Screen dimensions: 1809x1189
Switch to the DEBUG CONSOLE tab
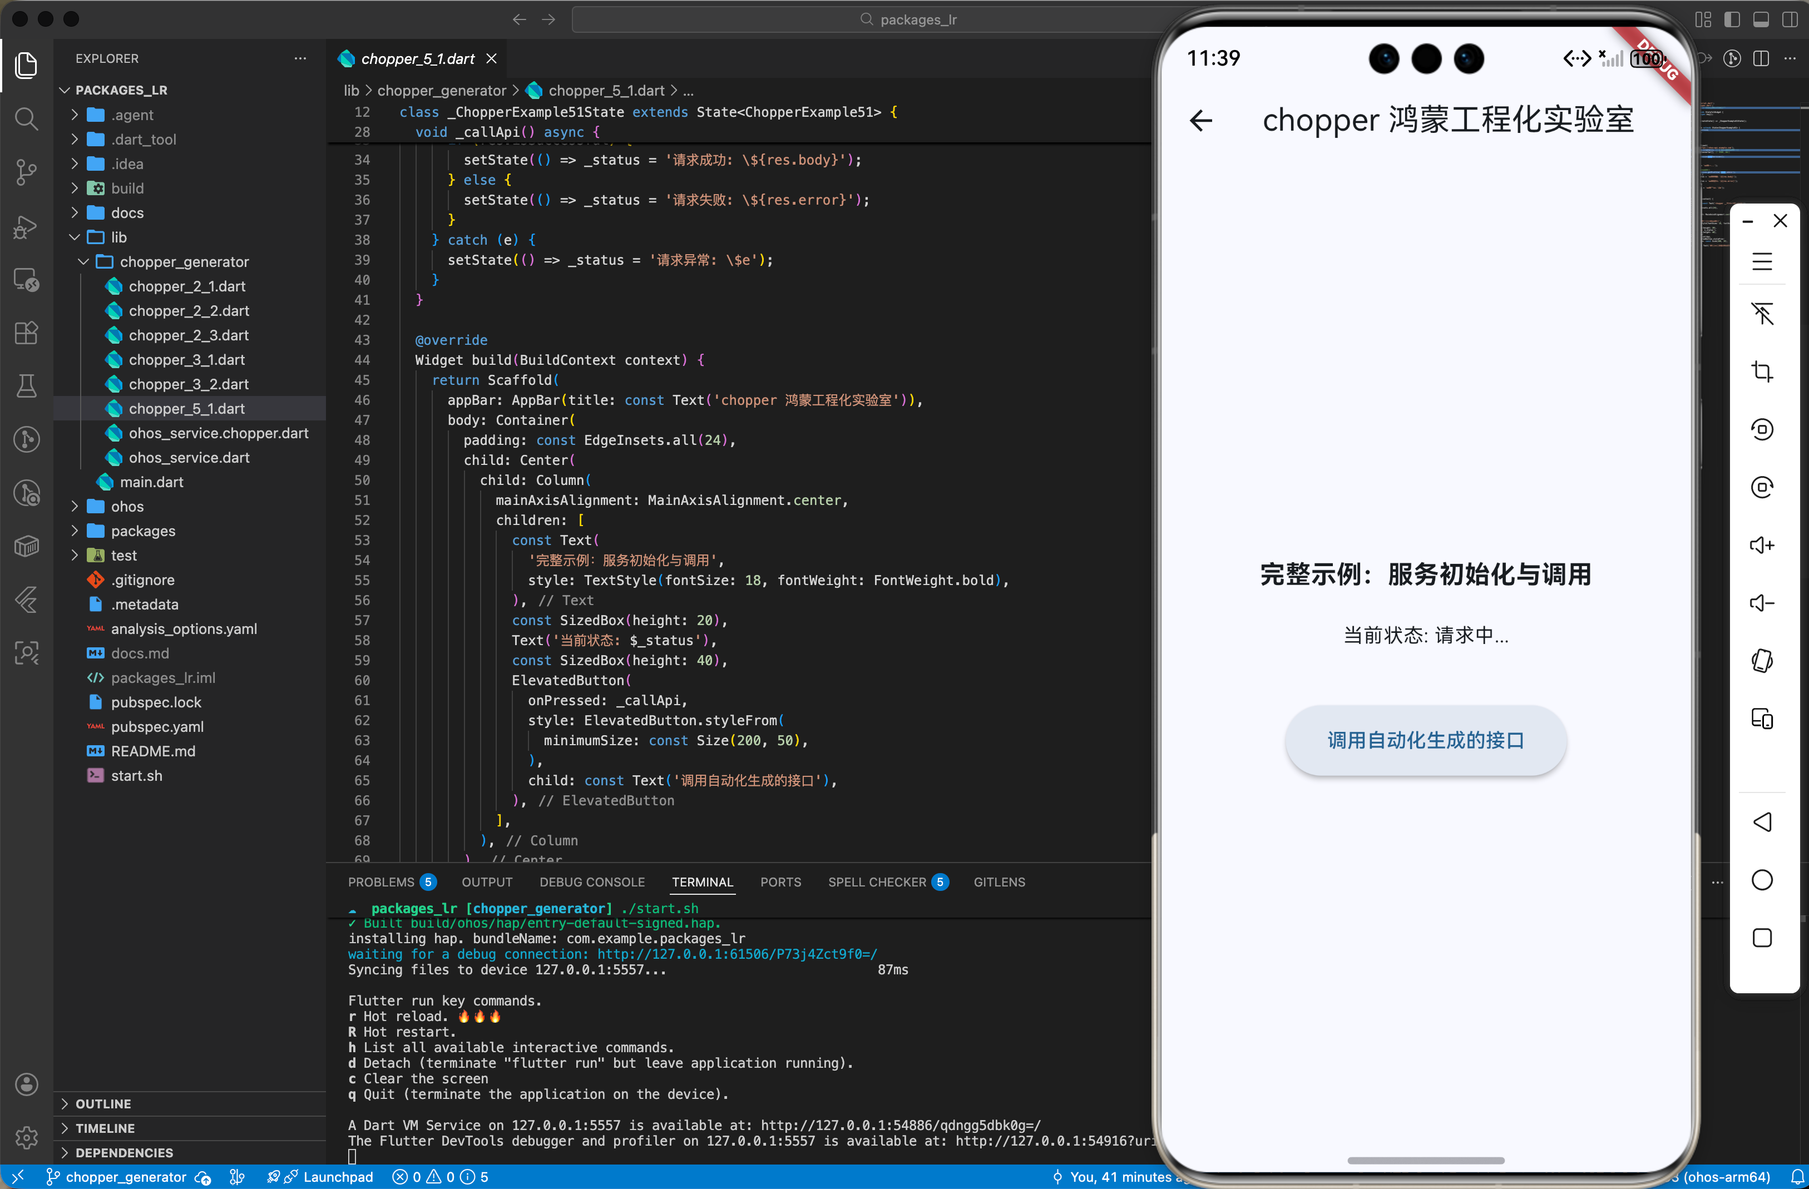(591, 882)
